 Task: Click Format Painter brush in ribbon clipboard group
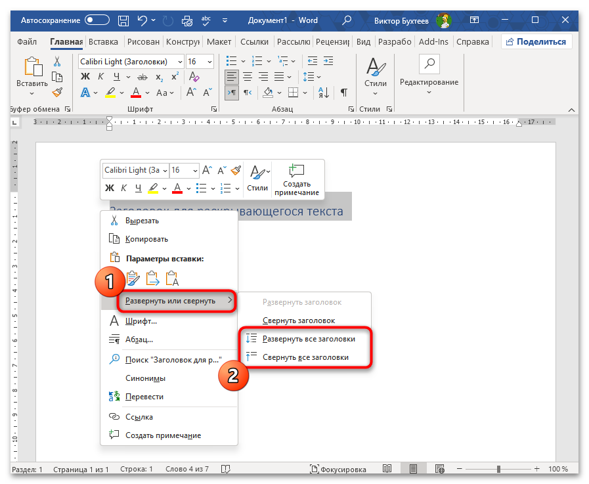click(x=57, y=92)
